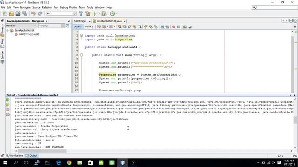This screenshot has height=167, width=298.
Task: Click the second Re-run with options icon
Action: click(x=8, y=104)
